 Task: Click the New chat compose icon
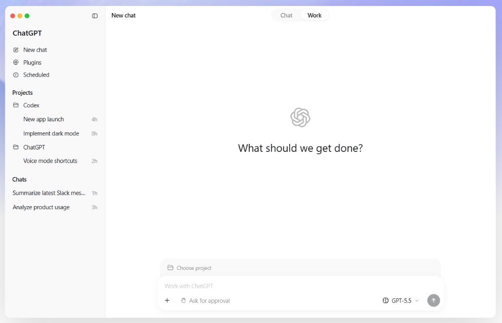tap(16, 50)
